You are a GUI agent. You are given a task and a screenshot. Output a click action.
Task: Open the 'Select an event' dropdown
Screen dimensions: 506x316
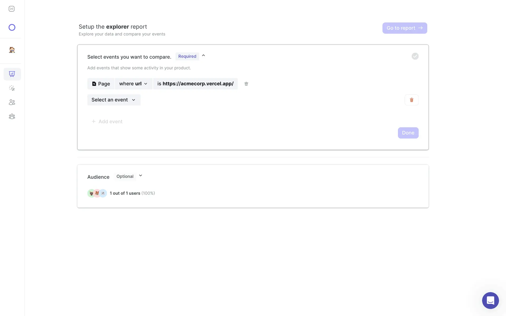click(x=114, y=100)
